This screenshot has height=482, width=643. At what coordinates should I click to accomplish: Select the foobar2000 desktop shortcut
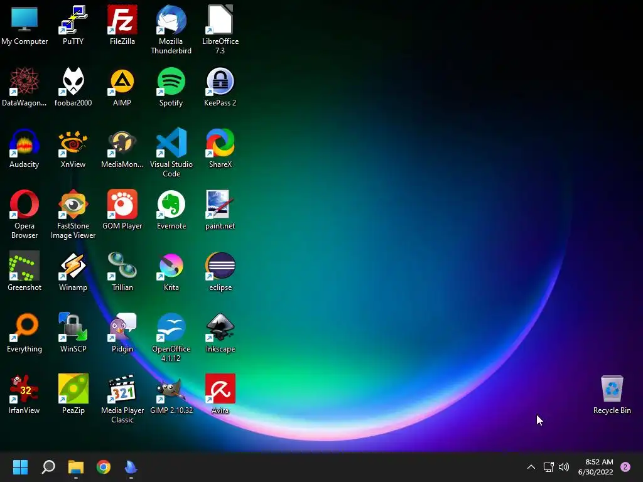click(x=73, y=87)
